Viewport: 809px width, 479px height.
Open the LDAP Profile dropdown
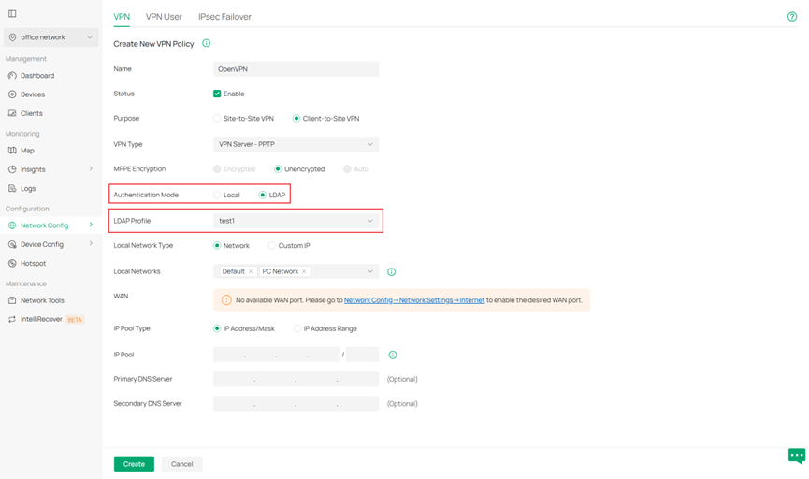296,221
